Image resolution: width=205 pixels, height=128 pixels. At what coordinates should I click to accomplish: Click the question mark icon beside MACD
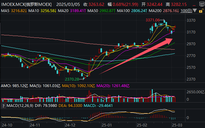click(3, 106)
